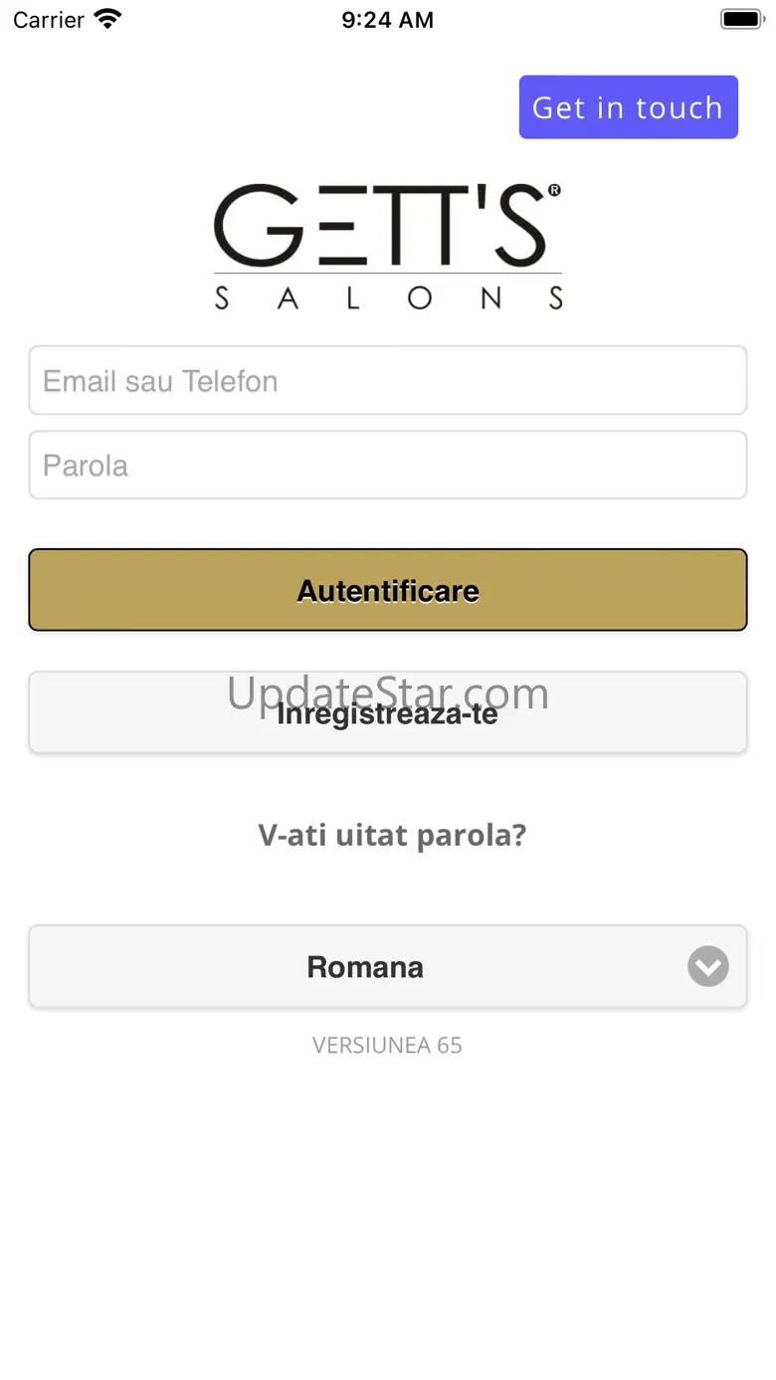
Task: Tap the Wi-Fi signal icon
Action: [106, 19]
